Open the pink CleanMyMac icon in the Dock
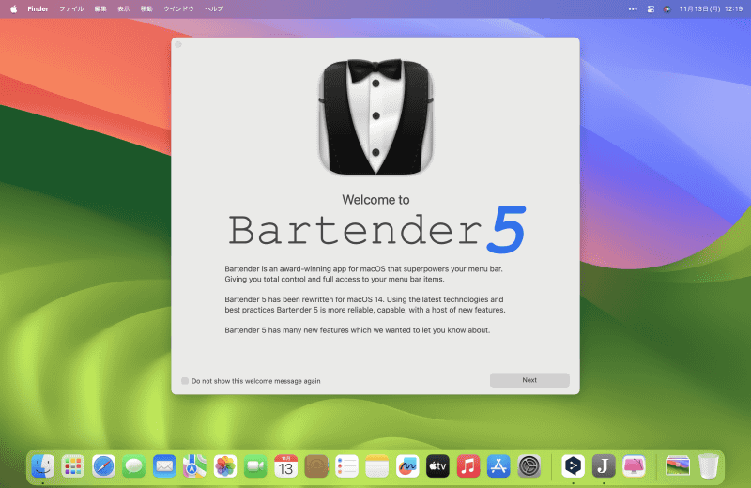This screenshot has width=751, height=488. tap(635, 466)
